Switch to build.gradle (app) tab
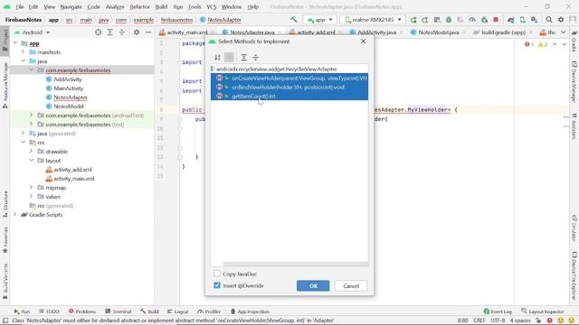The width and height of the screenshot is (579, 325). [503, 32]
